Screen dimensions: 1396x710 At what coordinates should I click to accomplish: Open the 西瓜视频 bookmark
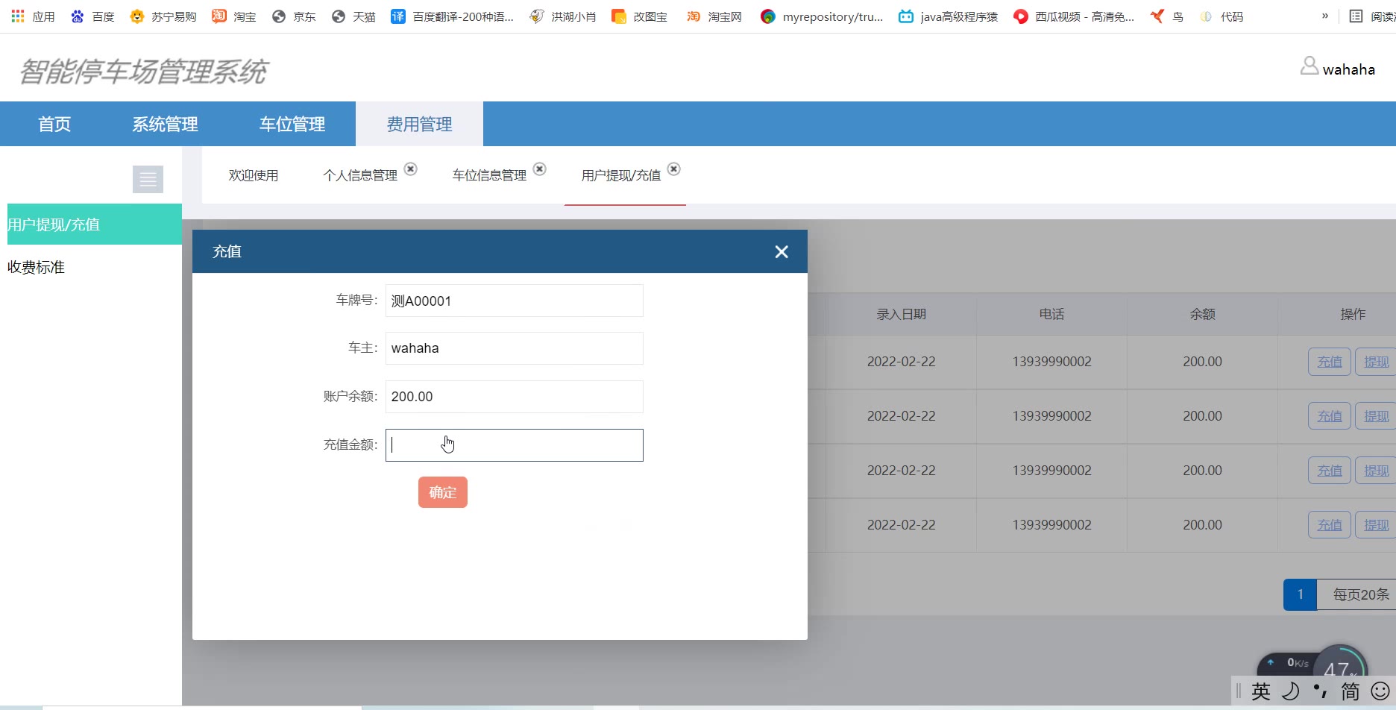[x=1074, y=16]
